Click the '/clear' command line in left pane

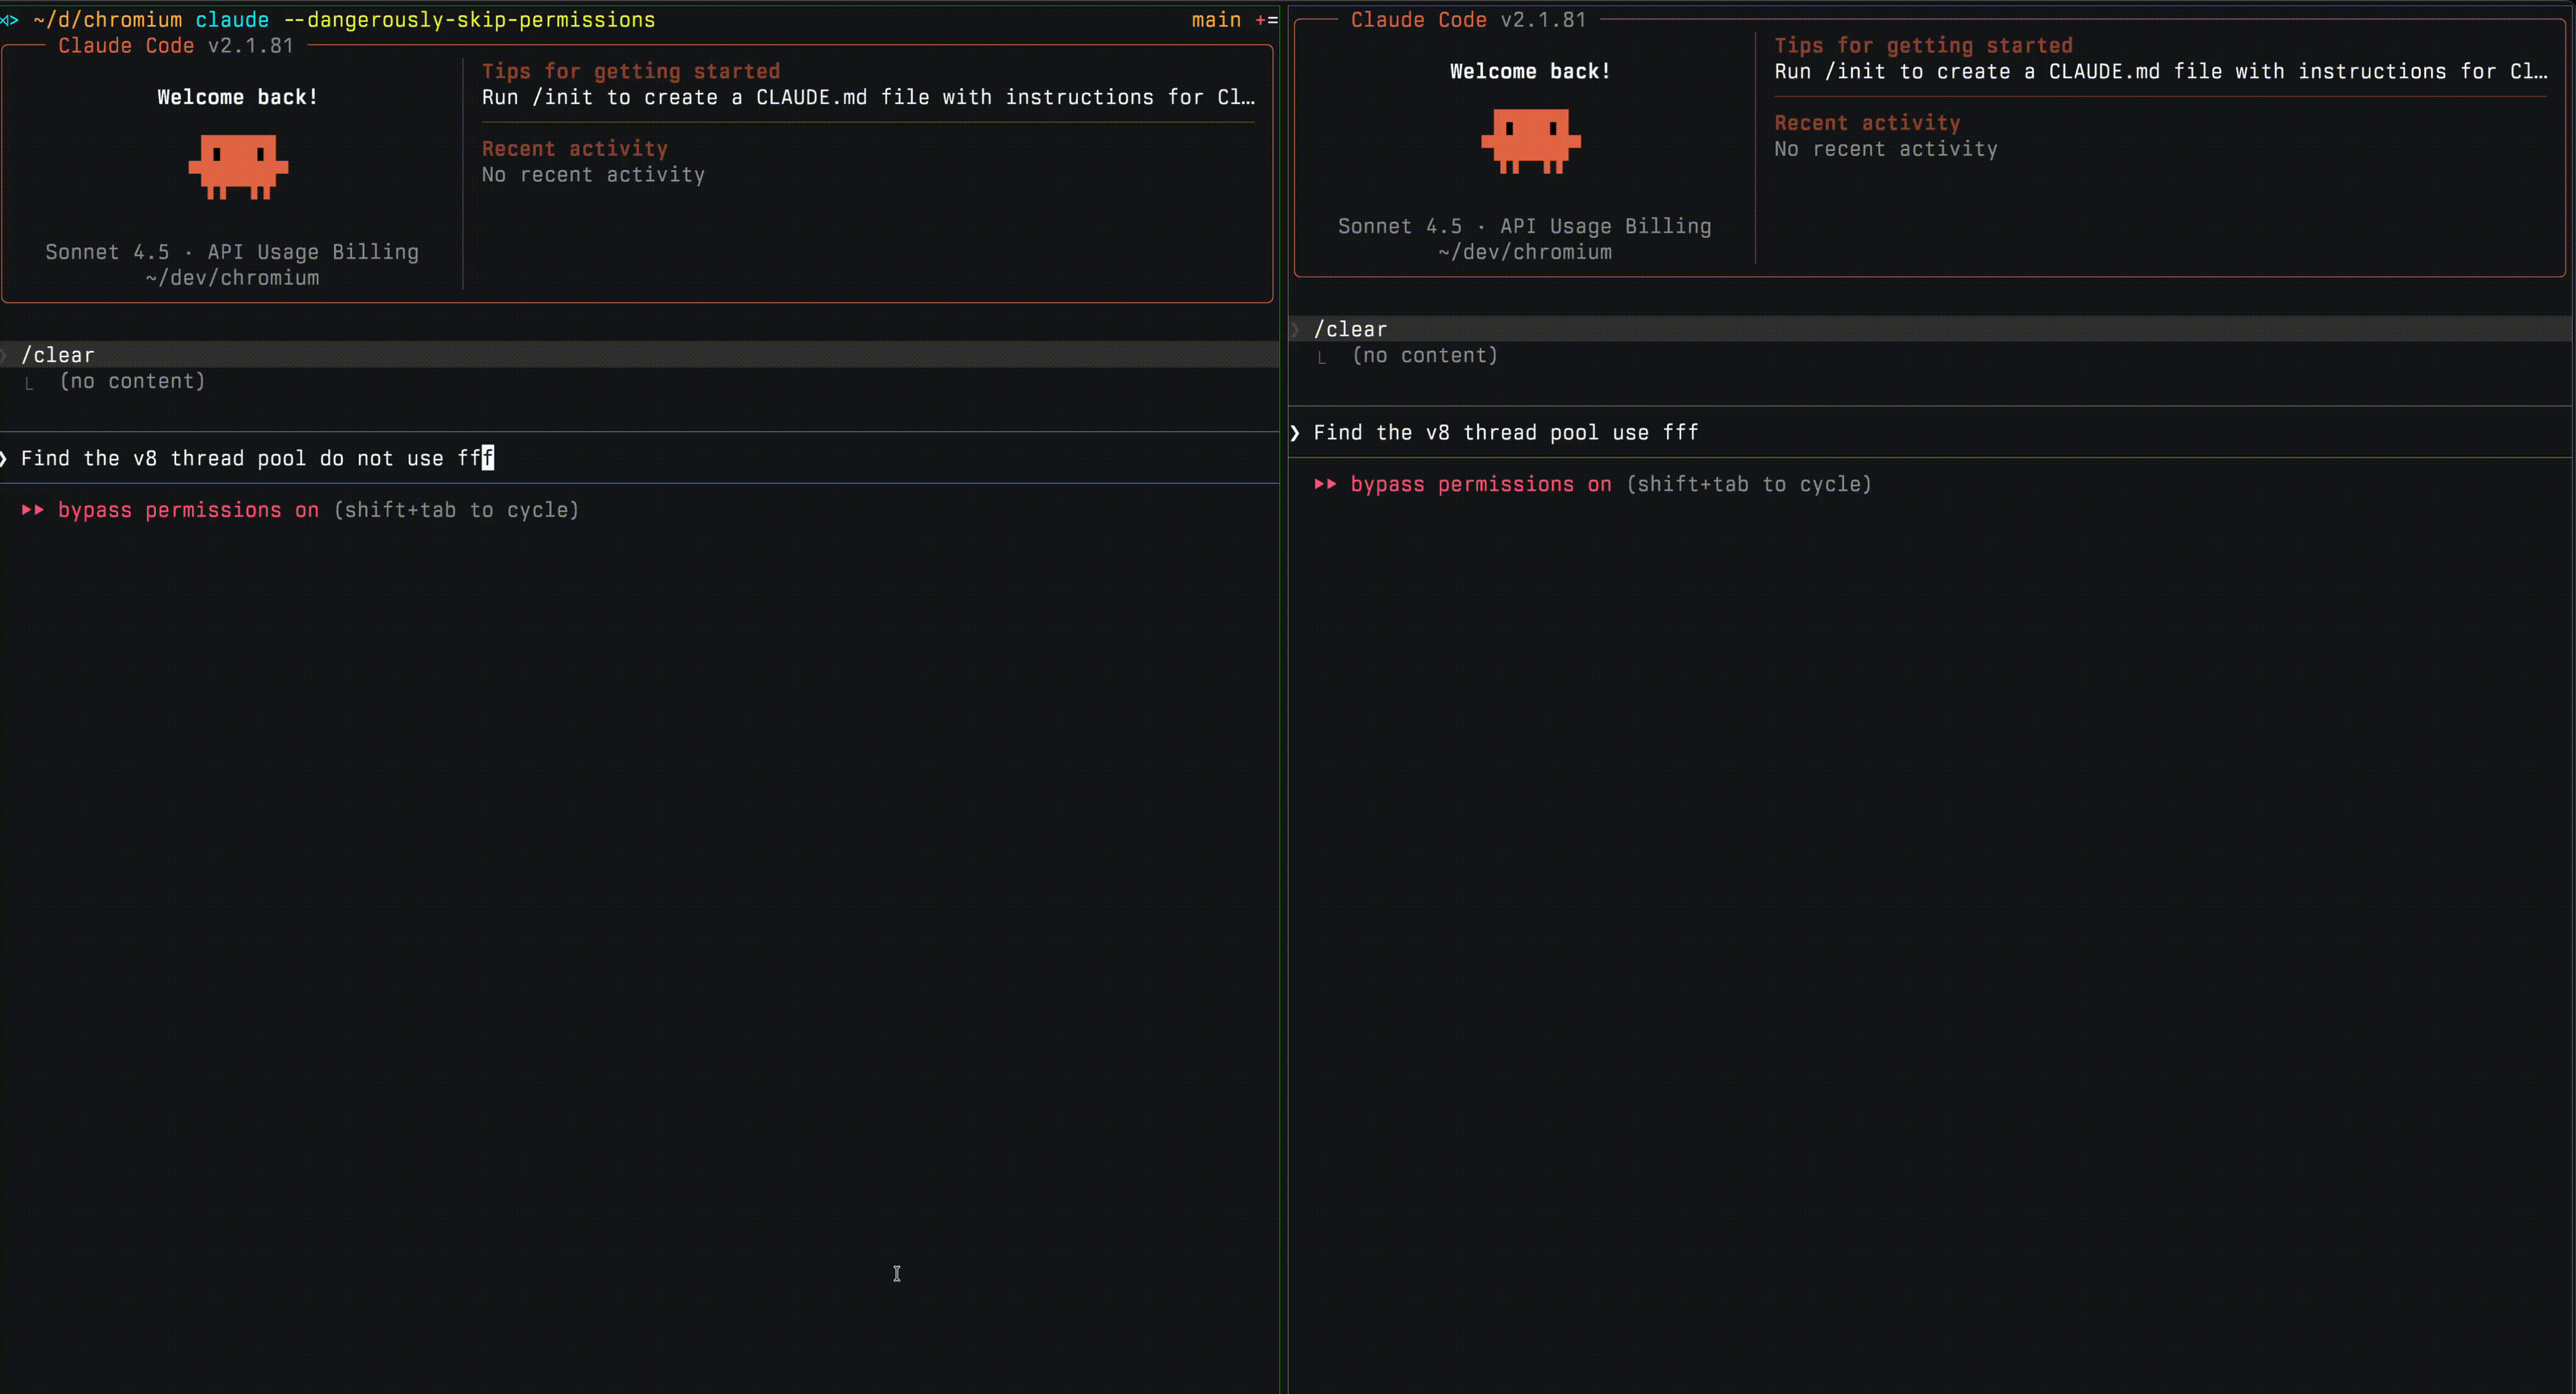coord(640,355)
